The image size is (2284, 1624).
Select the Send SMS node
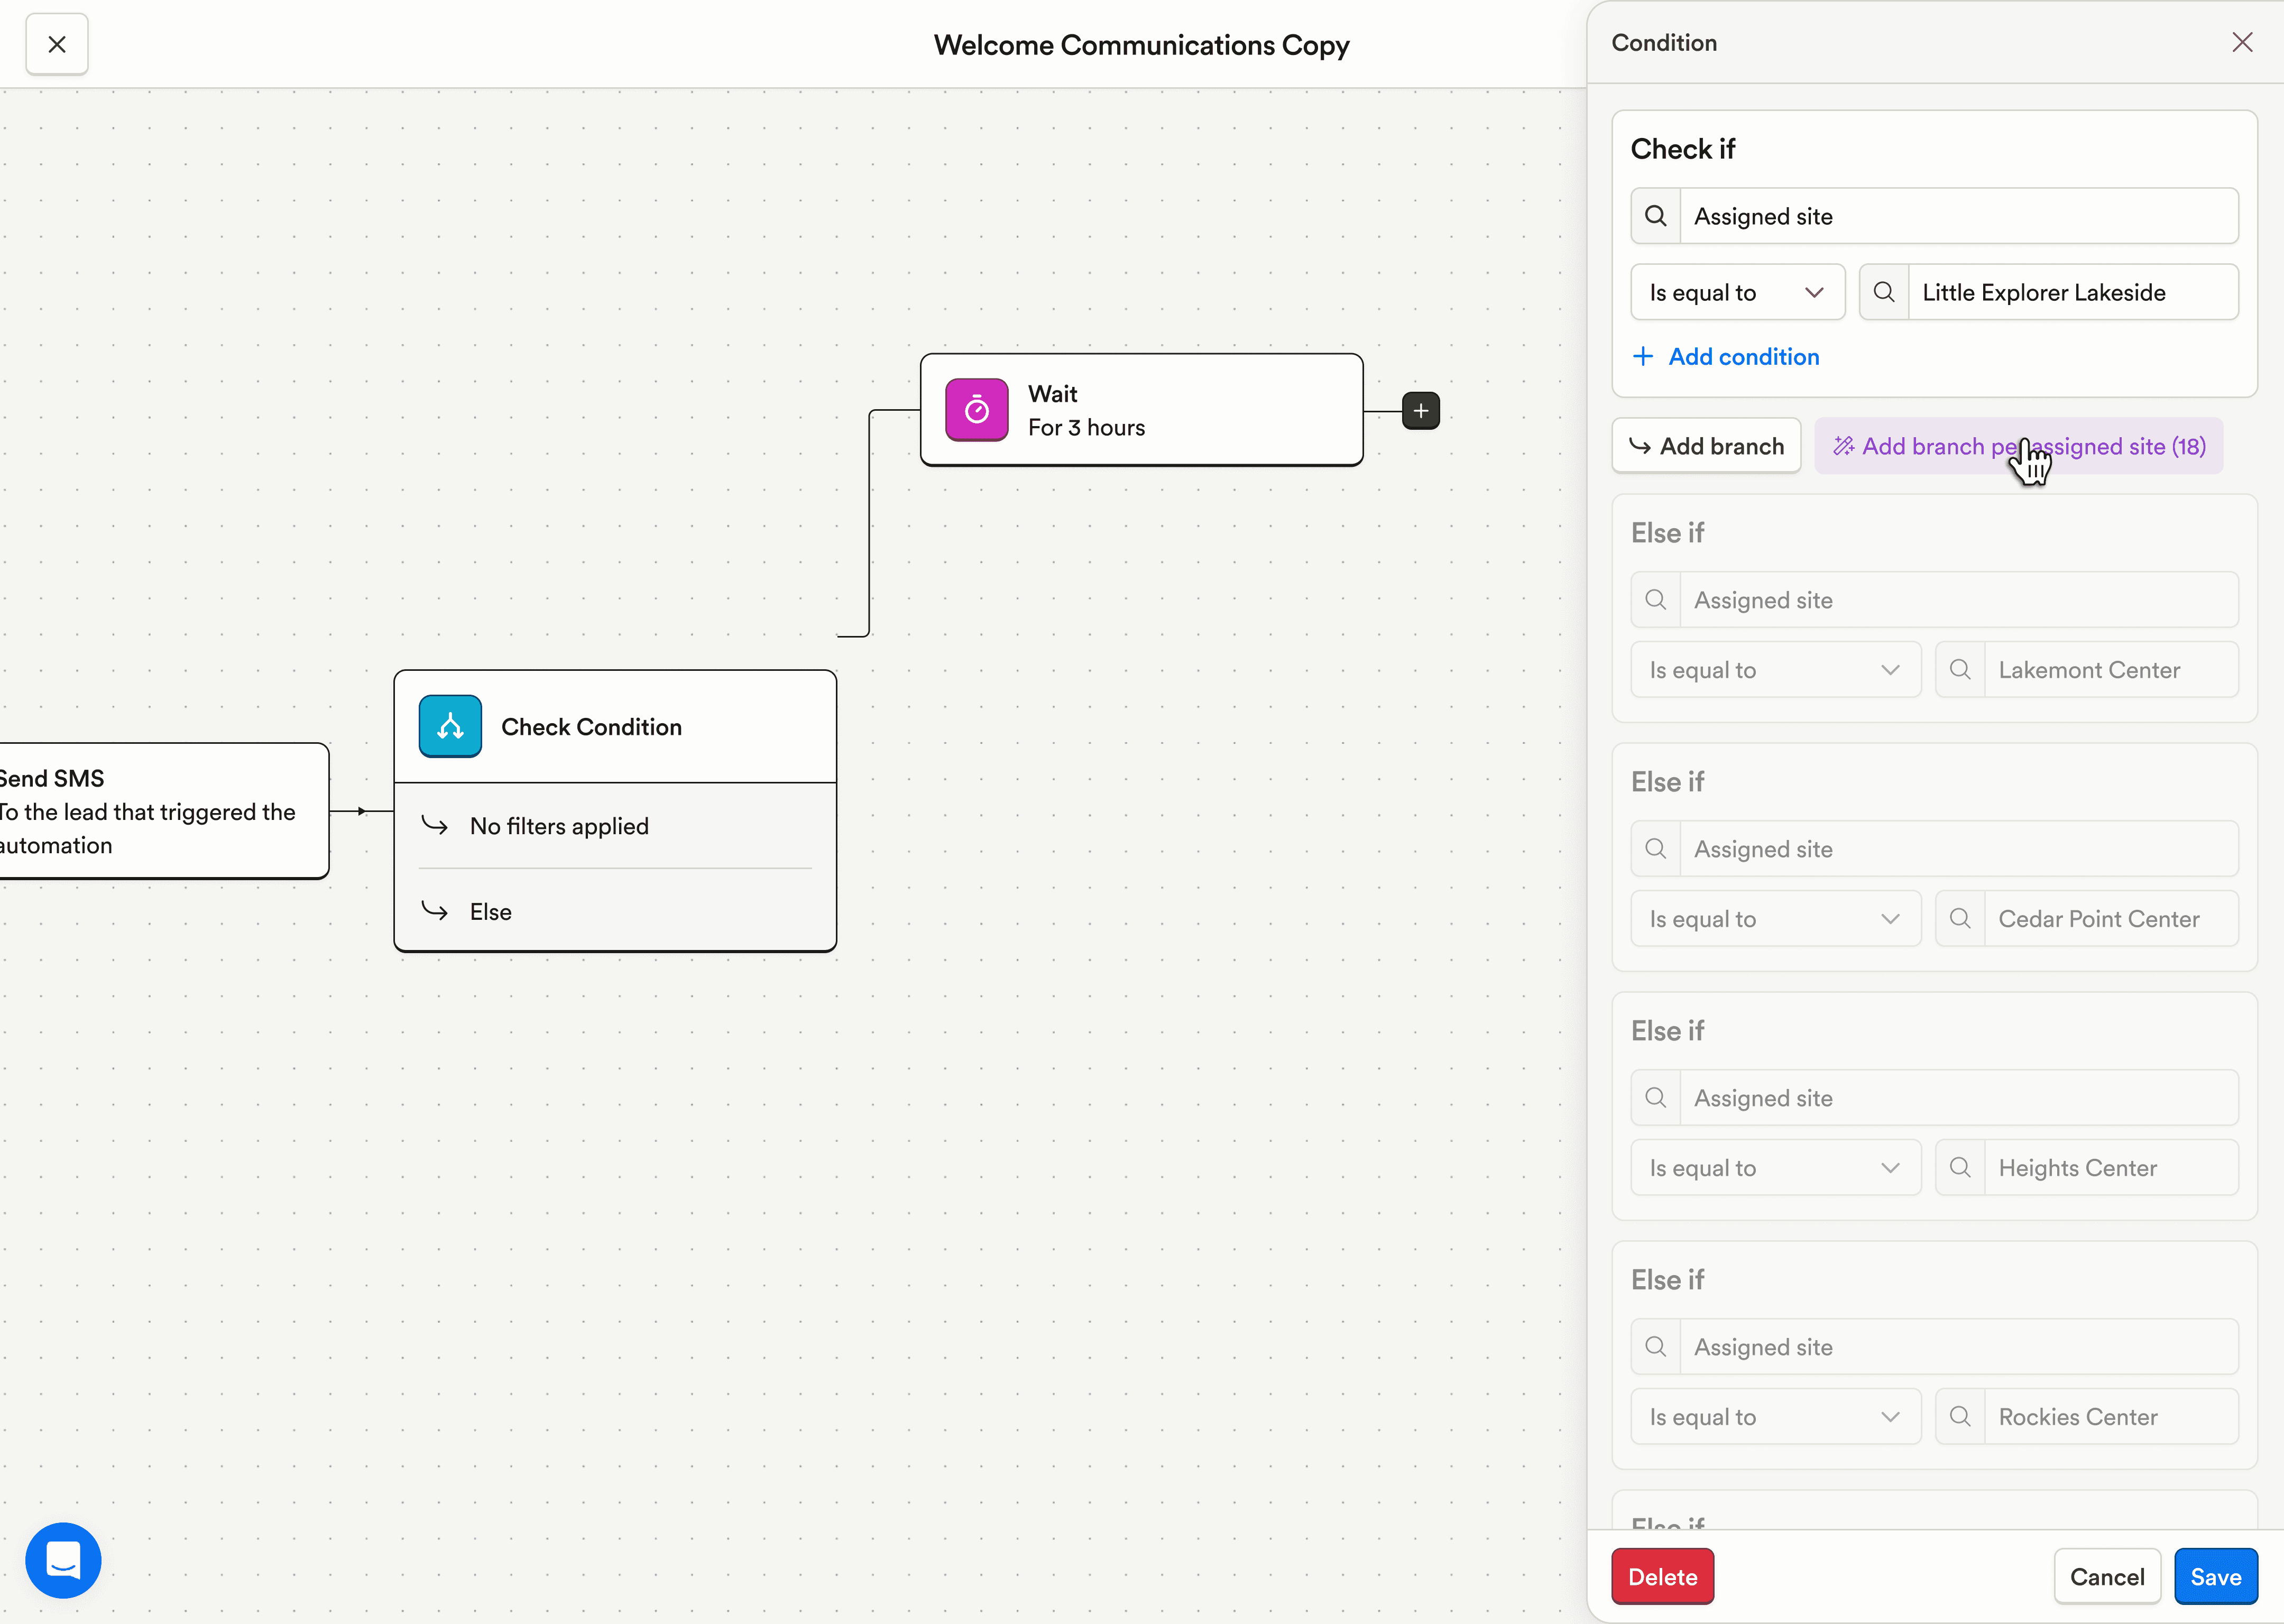pyautogui.click(x=164, y=811)
